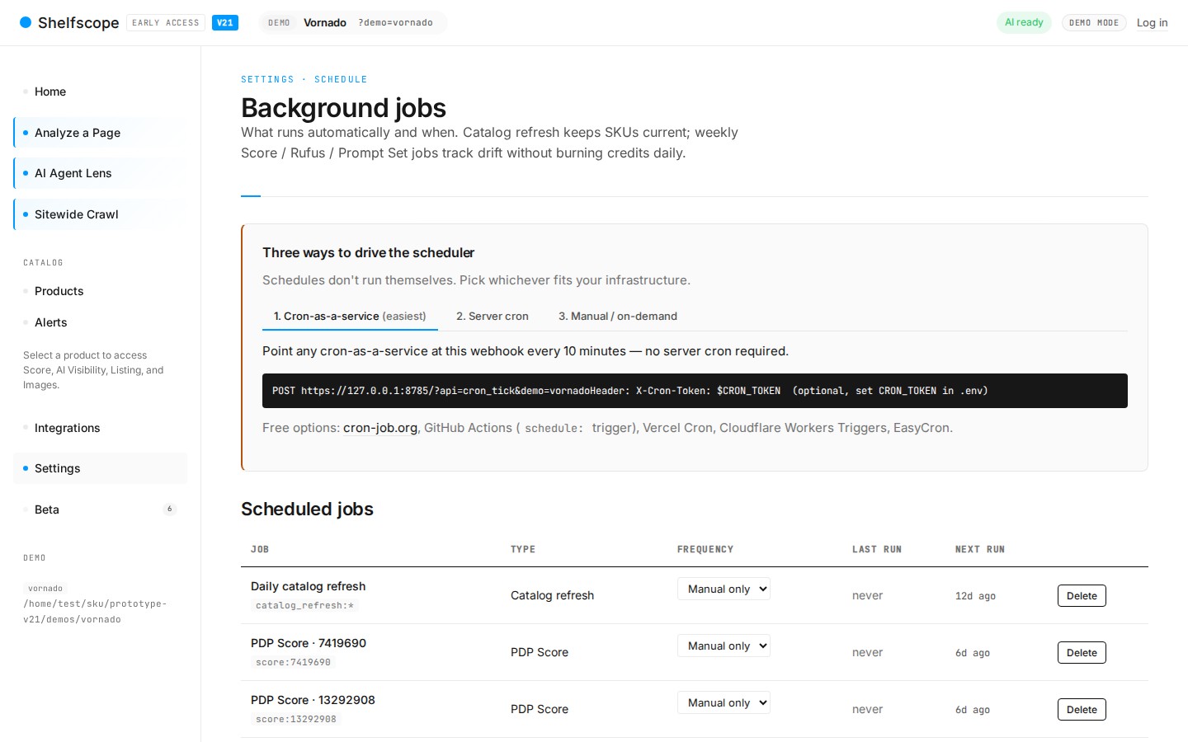Click the Shelfscope blue dot logo
This screenshot has height=742, width=1188.
tap(26, 22)
